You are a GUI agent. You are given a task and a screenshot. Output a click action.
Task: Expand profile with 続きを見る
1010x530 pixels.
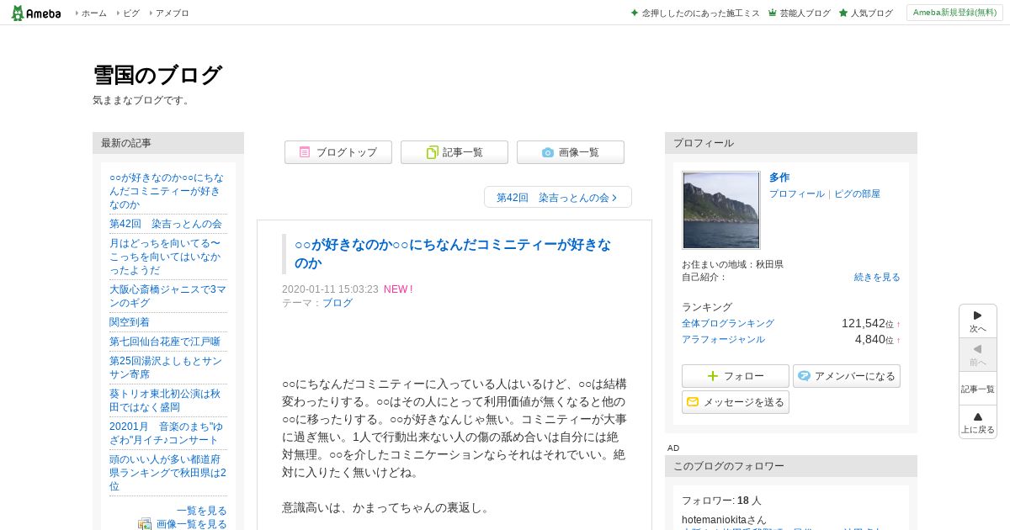coord(877,277)
